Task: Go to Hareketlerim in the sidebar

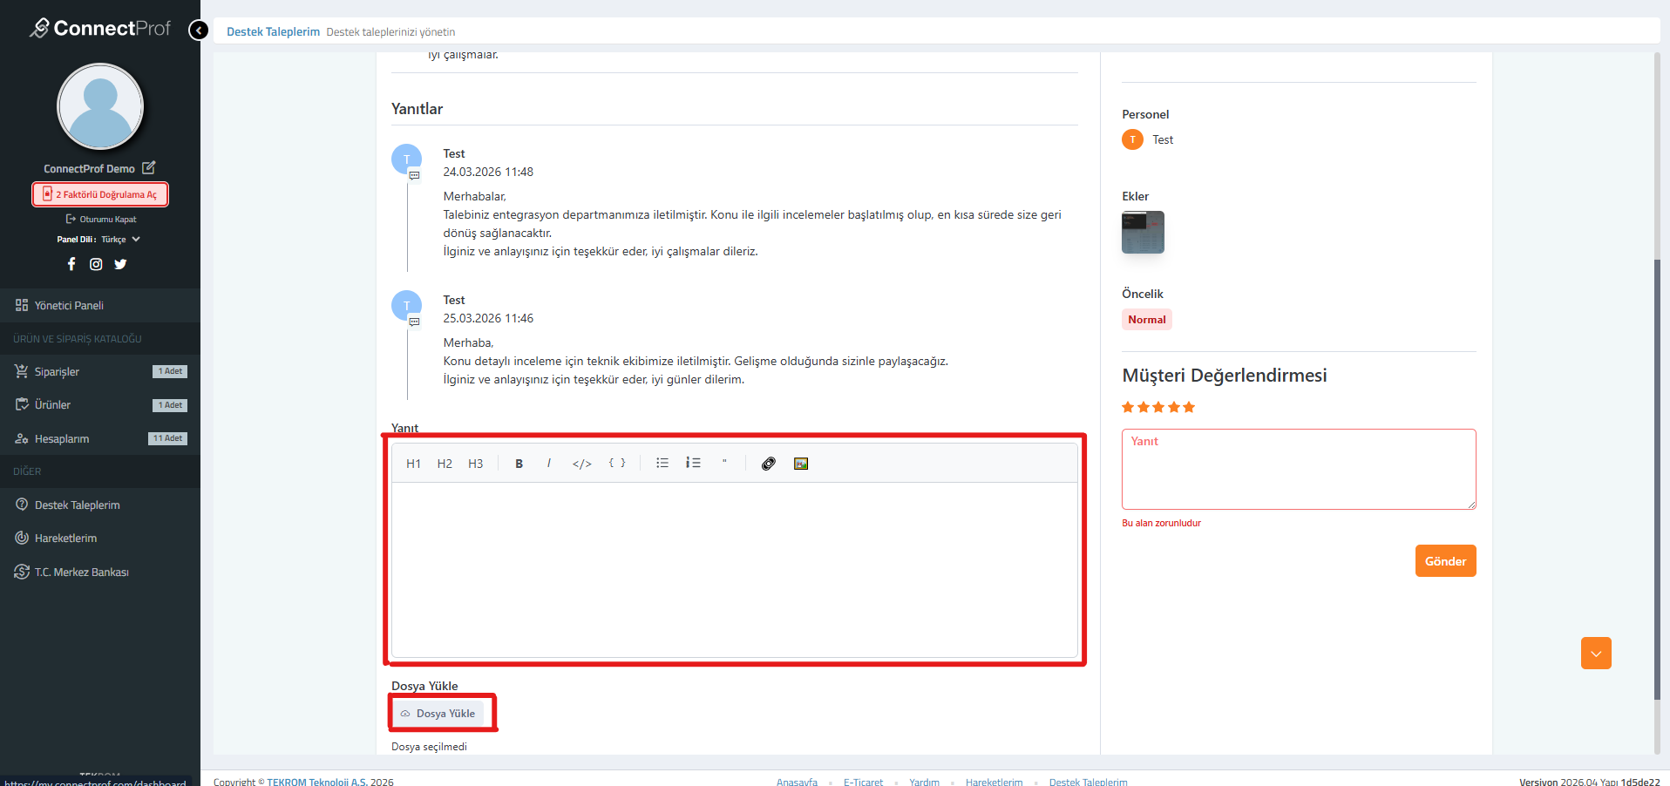Action: point(65,539)
